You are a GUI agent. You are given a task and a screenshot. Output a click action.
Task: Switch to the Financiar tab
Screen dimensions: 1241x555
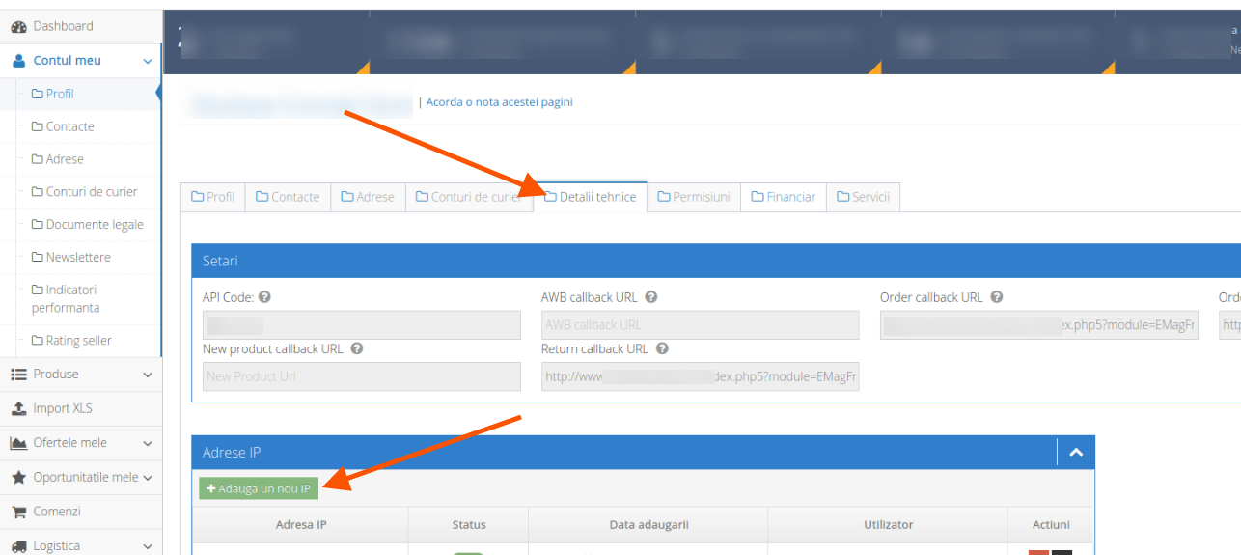click(784, 197)
